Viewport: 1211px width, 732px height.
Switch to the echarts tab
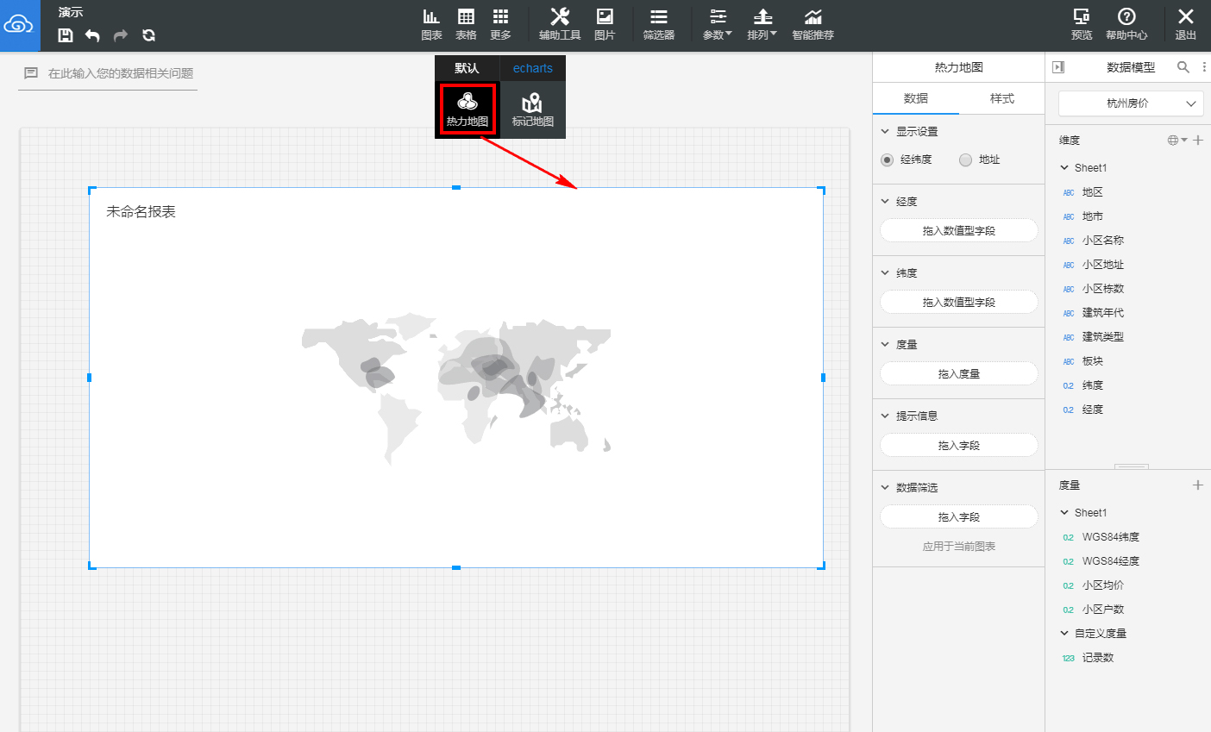(x=533, y=68)
